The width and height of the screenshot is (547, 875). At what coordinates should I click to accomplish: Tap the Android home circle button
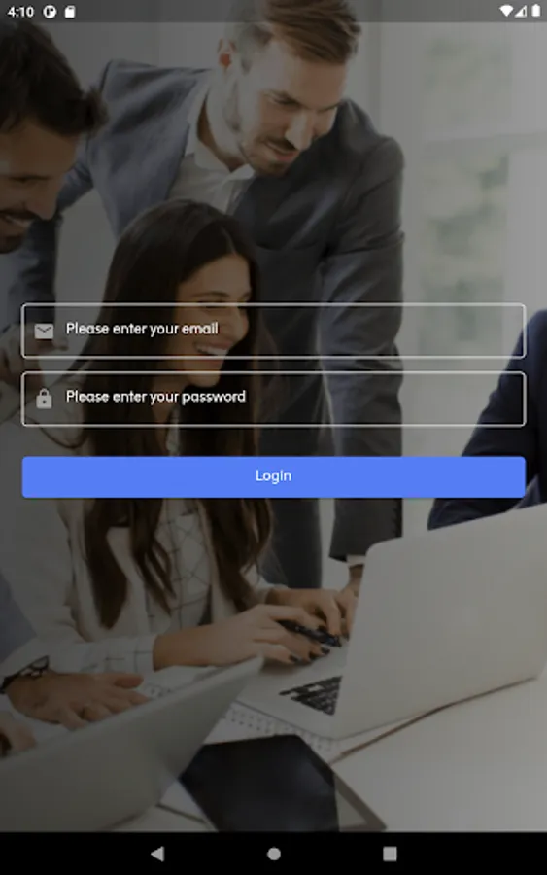coord(274,854)
